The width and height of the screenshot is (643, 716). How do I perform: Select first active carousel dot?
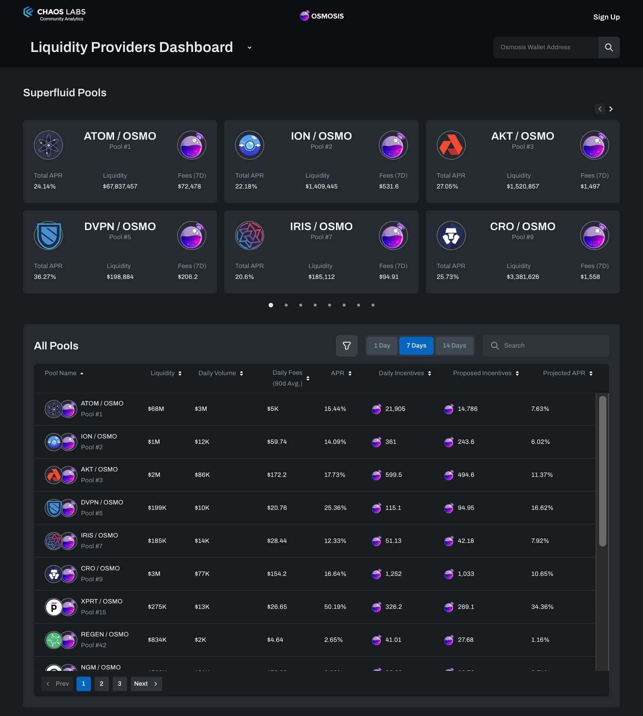pos(271,305)
